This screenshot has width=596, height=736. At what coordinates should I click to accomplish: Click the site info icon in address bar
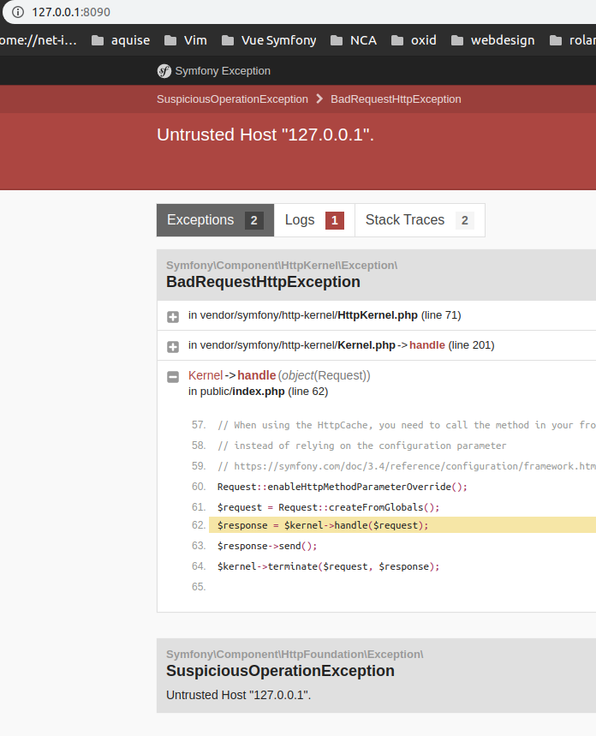[x=18, y=12]
